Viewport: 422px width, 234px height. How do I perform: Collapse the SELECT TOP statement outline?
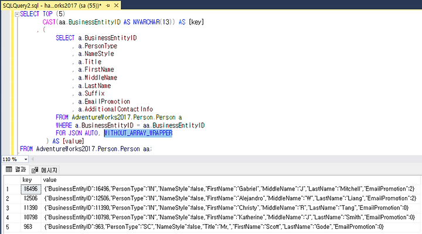(x=17, y=14)
